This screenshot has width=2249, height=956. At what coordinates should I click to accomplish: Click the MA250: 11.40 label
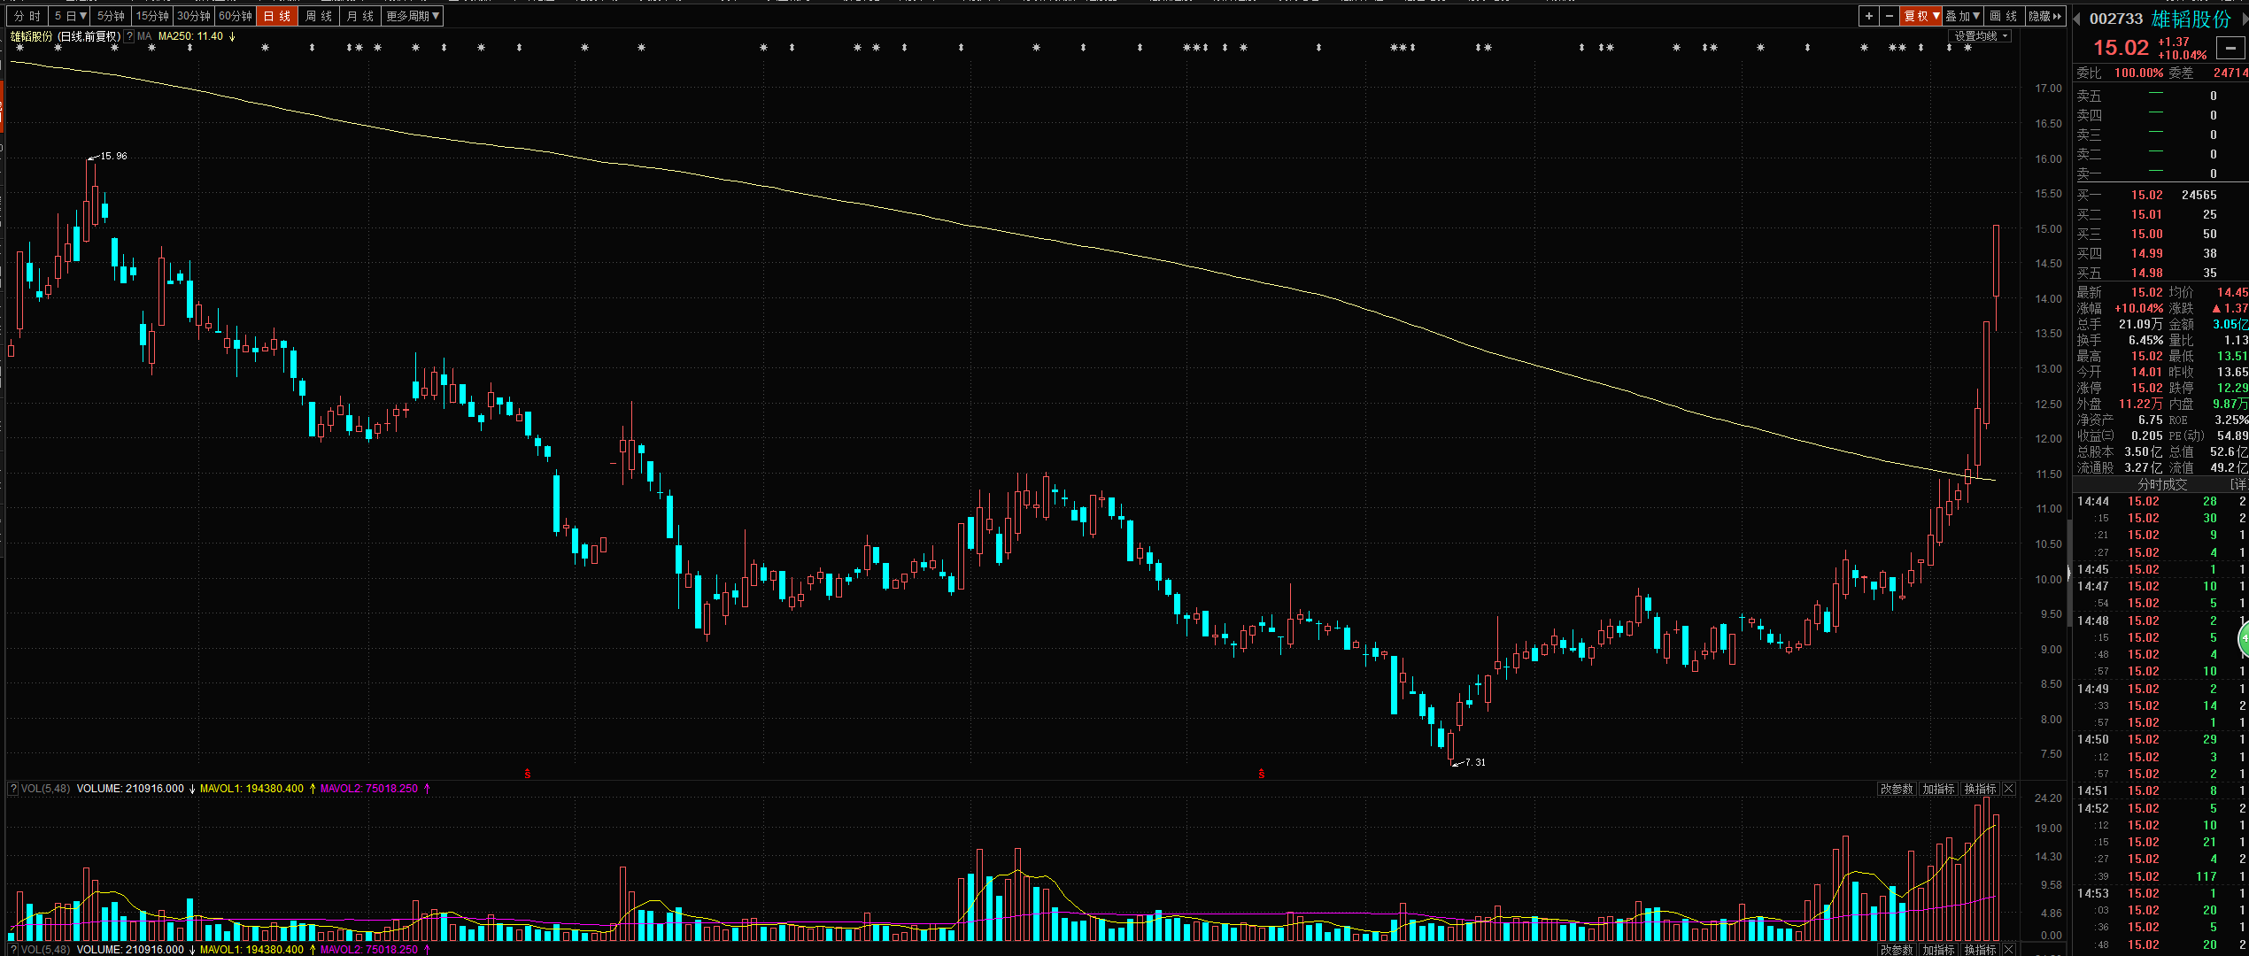click(190, 36)
